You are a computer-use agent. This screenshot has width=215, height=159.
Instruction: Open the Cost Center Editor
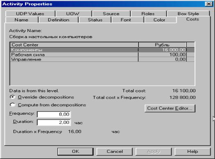pos(170,108)
